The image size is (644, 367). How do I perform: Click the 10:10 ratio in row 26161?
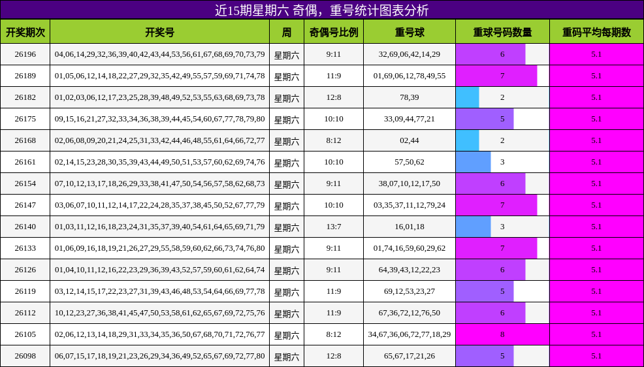click(x=334, y=162)
